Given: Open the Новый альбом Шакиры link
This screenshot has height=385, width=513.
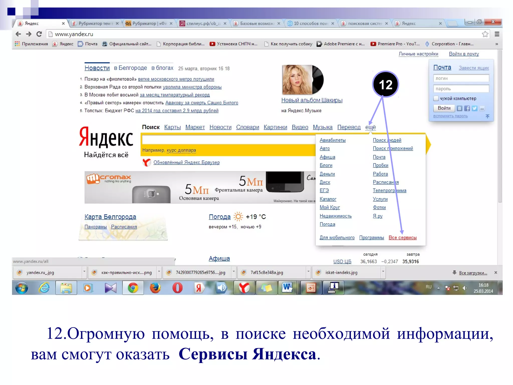Looking at the screenshot, I should [312, 100].
